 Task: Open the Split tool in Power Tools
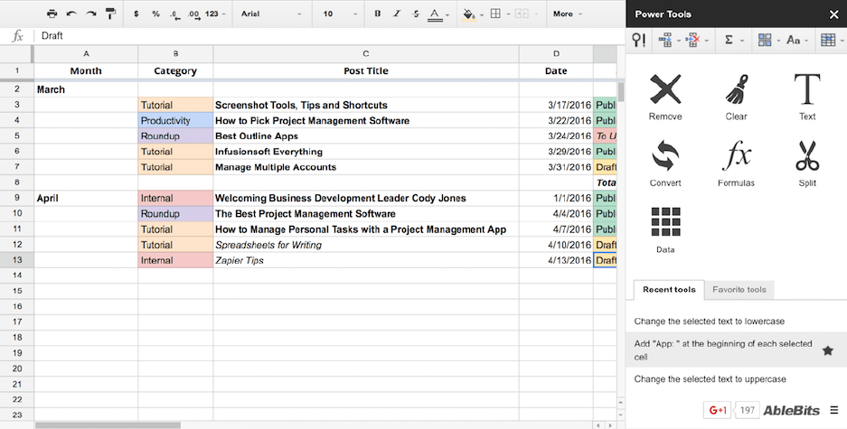coord(807,163)
